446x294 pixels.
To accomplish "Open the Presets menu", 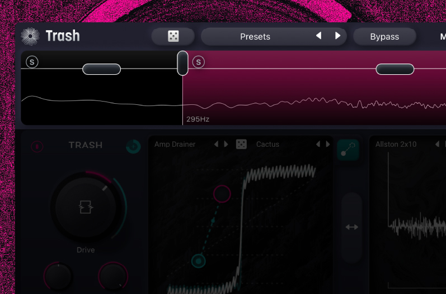I will (x=255, y=37).
